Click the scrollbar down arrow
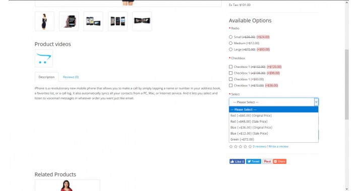The image size is (358, 191). point(347,188)
